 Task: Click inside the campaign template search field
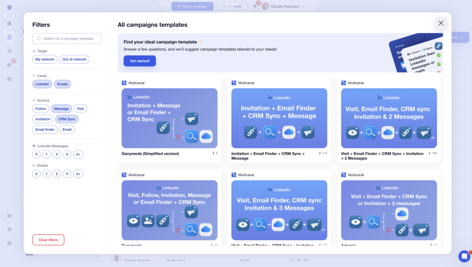(x=67, y=39)
